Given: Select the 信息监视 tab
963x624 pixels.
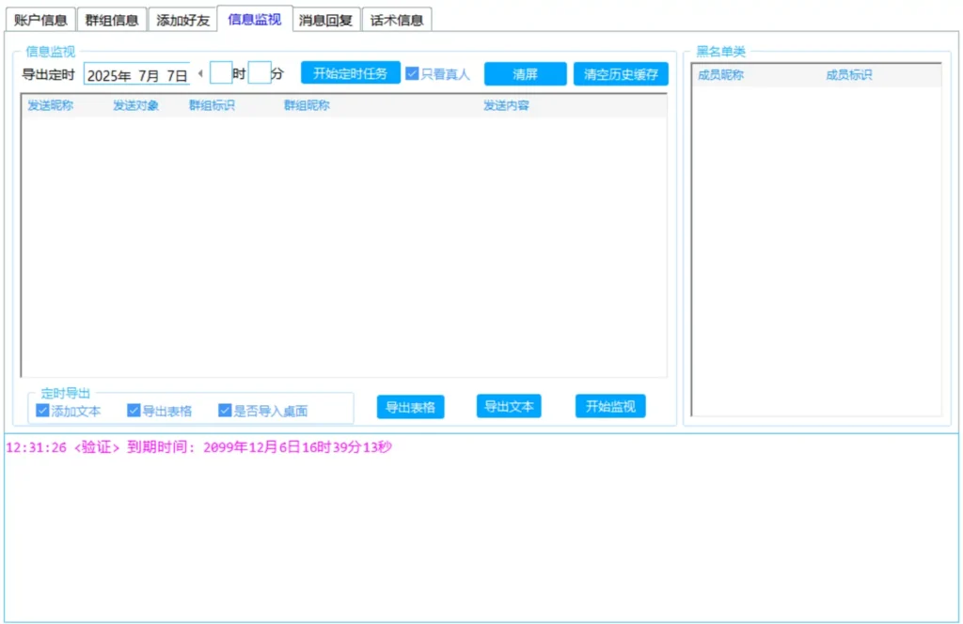Looking at the screenshot, I should pos(255,19).
